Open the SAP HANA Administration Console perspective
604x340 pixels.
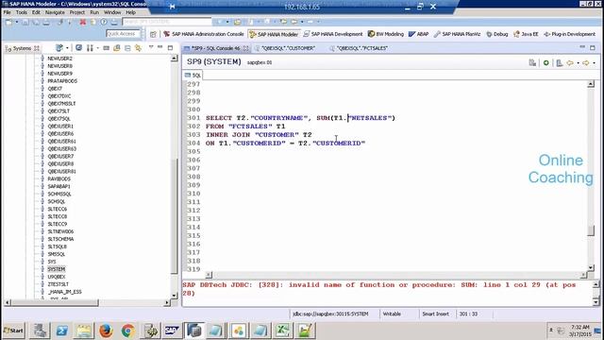pyautogui.click(x=204, y=34)
